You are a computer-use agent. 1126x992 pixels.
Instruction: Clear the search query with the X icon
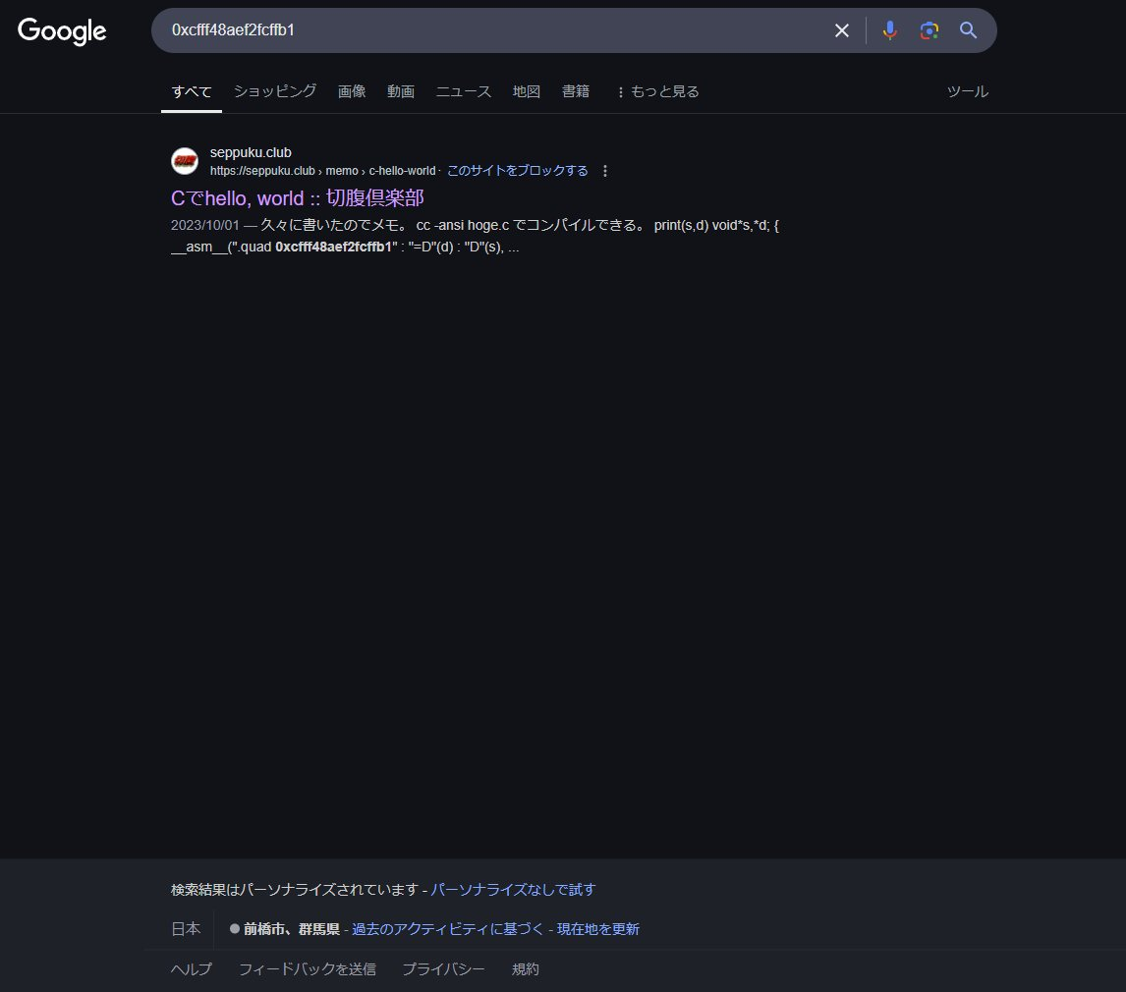point(841,30)
